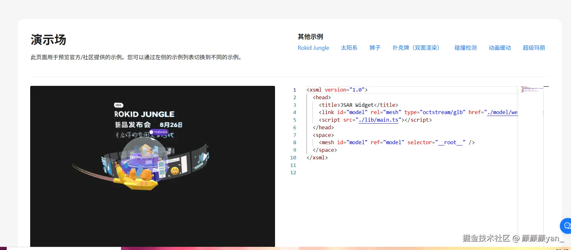Click the 演示场 page heading
The image size is (571, 250).
pos(48,40)
